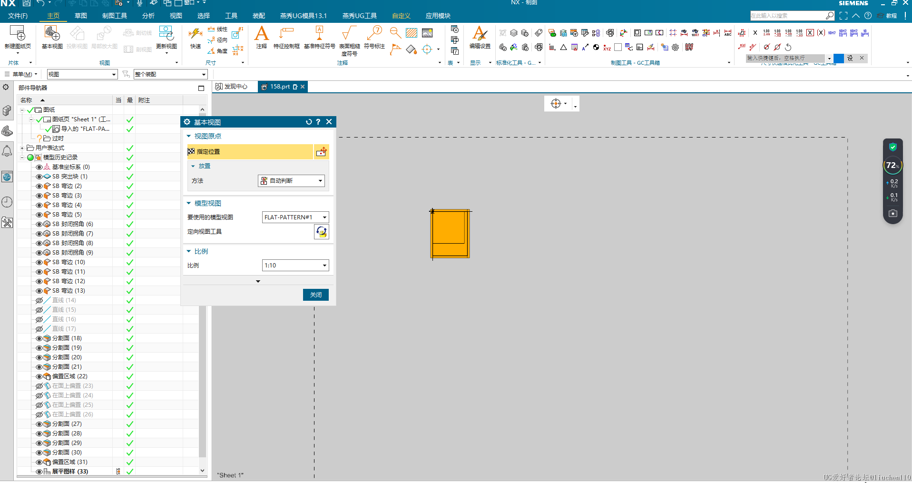The width and height of the screenshot is (912, 483).
Task: Select the 角度 angular dimension tool
Action: 217,50
